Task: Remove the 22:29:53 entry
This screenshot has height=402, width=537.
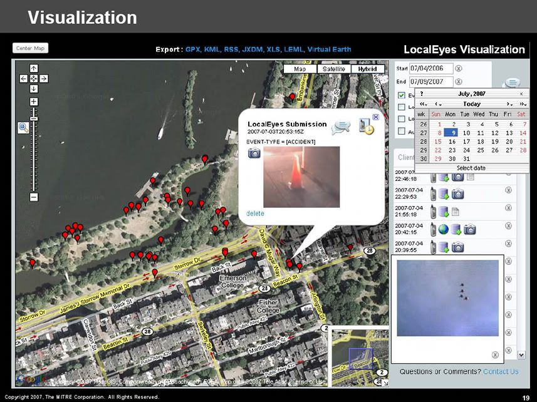Action: (509, 190)
